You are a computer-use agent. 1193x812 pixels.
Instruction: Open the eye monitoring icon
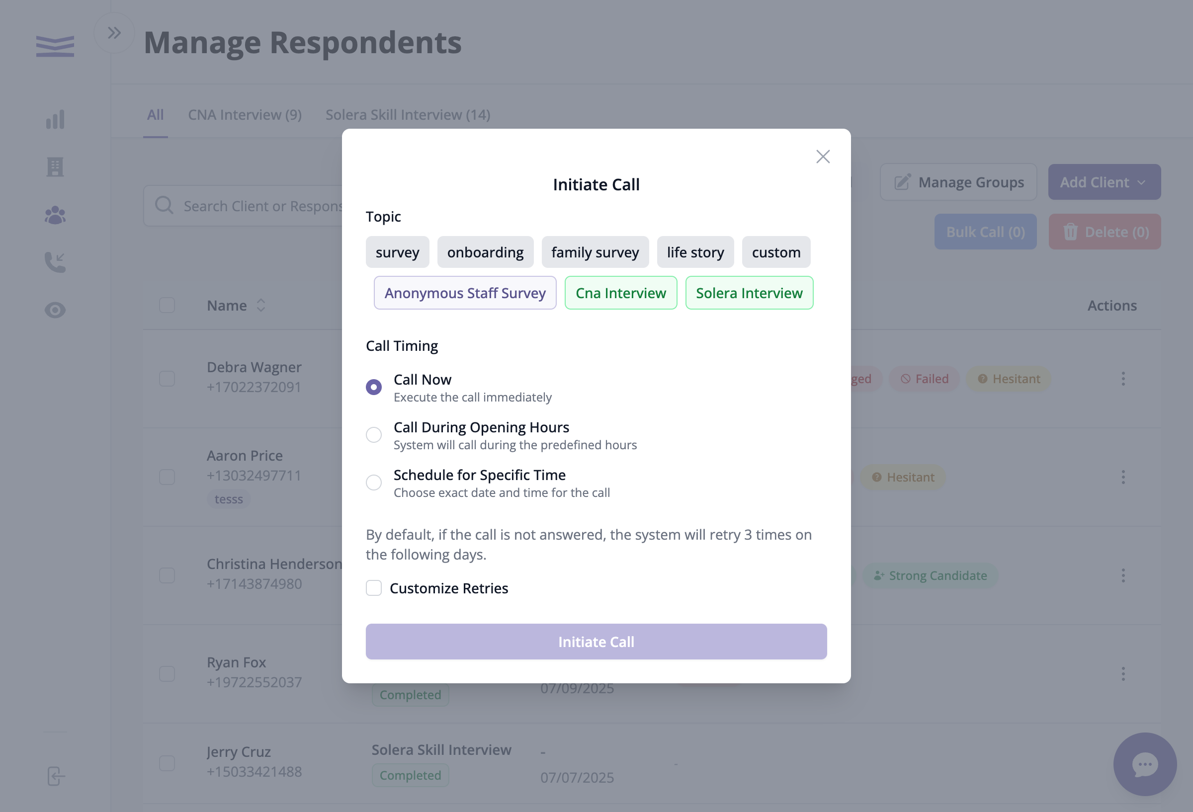(55, 310)
